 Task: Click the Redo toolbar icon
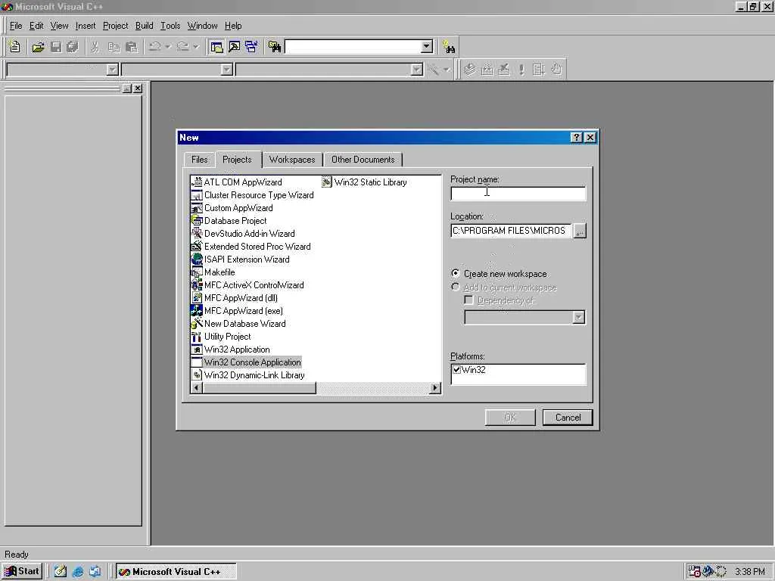pyautogui.click(x=183, y=47)
